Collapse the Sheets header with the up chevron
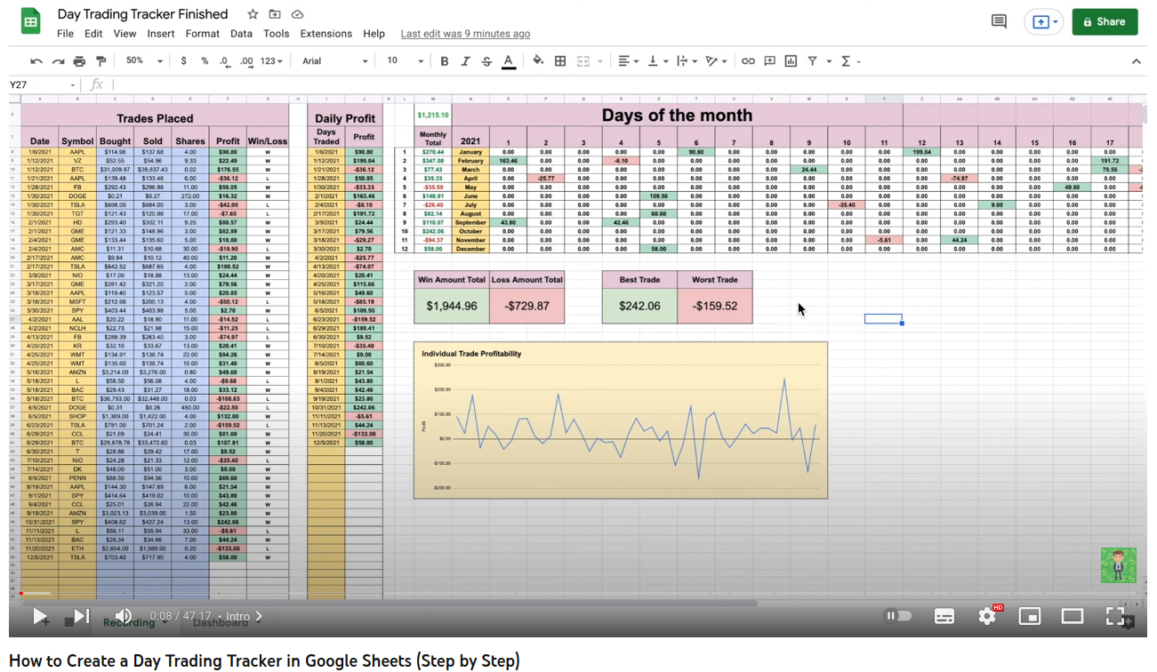The height and width of the screenshot is (672, 1157). coord(1137,61)
